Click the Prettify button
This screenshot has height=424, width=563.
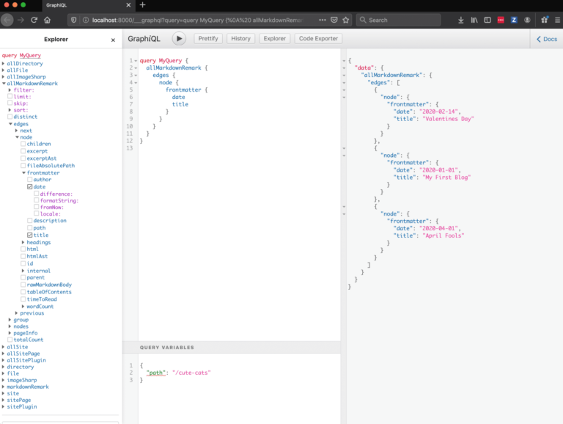tap(207, 38)
